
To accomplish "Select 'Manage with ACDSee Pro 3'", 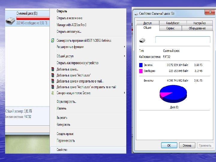I will (71, 25).
